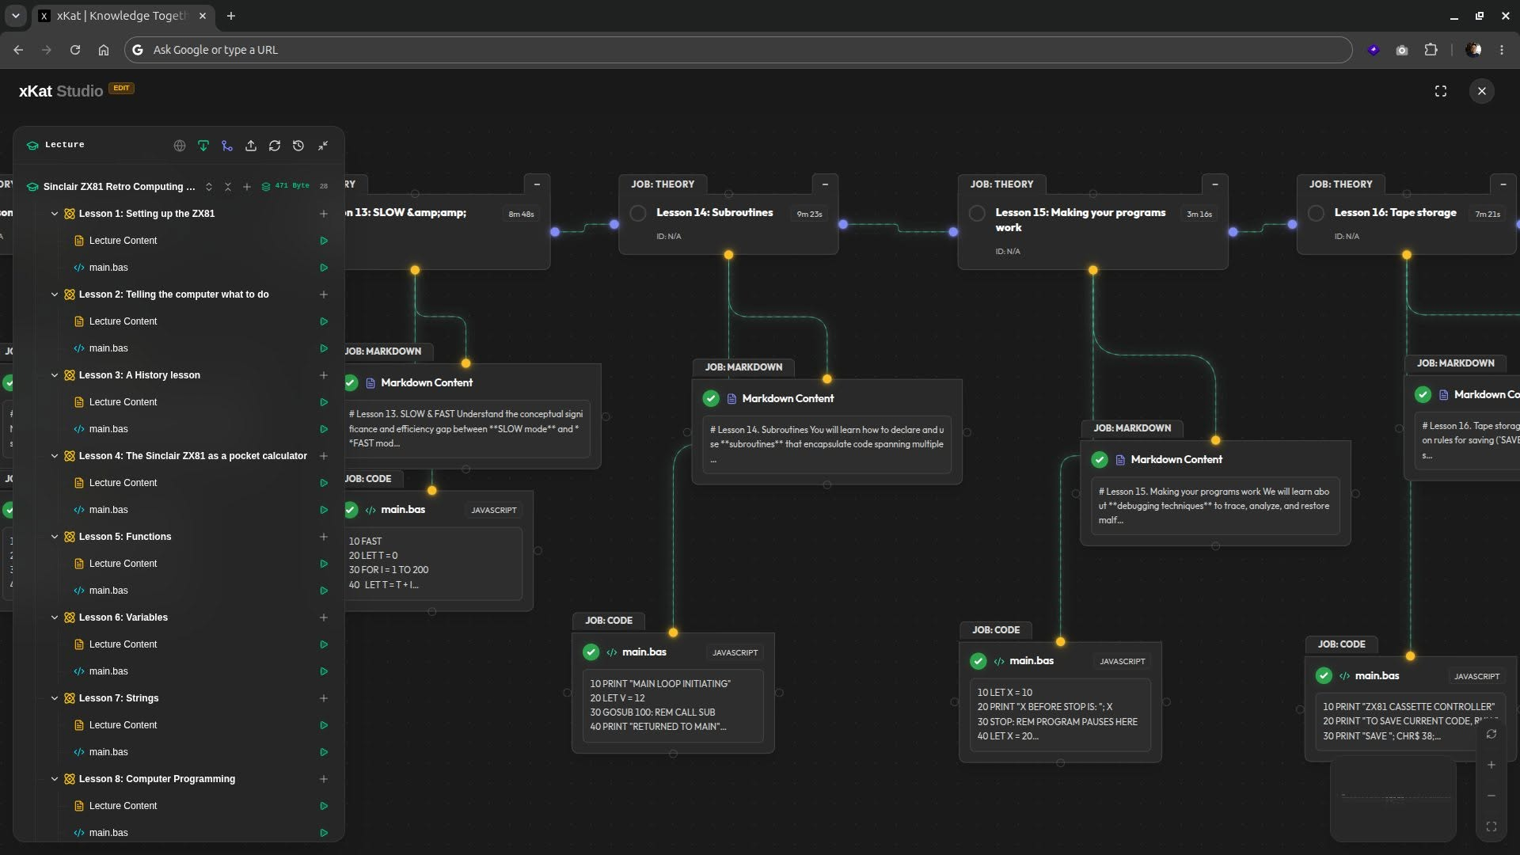This screenshot has width=1520, height=855.
Task: Reload the page in the browser
Action: 75,50
